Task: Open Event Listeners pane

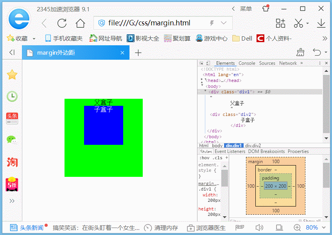Action: point(230,151)
